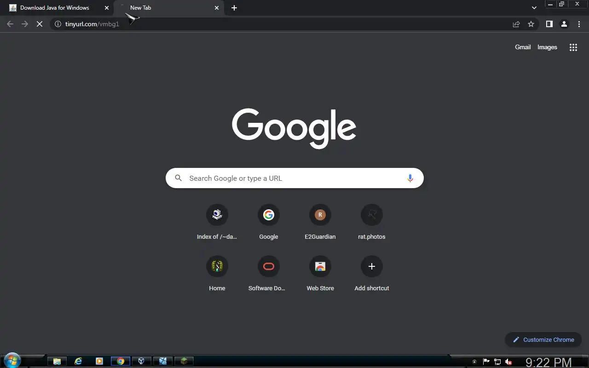Open the Minecraft block taskbar icon
This screenshot has width=589, height=368.
point(184,361)
